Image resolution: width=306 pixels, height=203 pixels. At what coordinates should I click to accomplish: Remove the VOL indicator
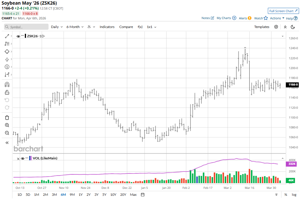pos(18,159)
